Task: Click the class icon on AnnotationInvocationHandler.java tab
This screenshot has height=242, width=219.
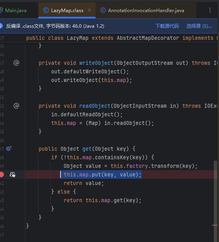Action: click(x=103, y=10)
